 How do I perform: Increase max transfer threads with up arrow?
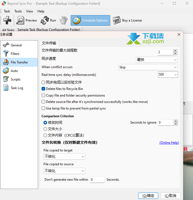175,51
